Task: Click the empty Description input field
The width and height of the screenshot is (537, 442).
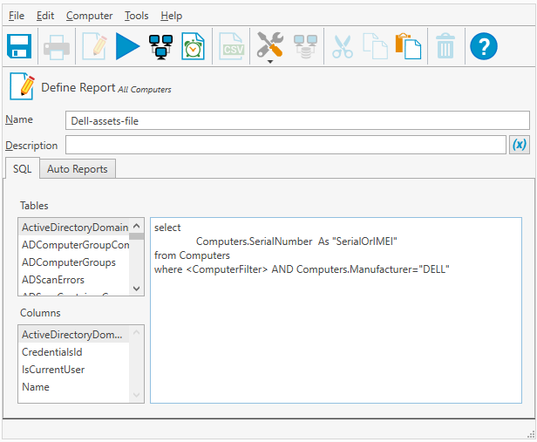Action: coord(286,145)
